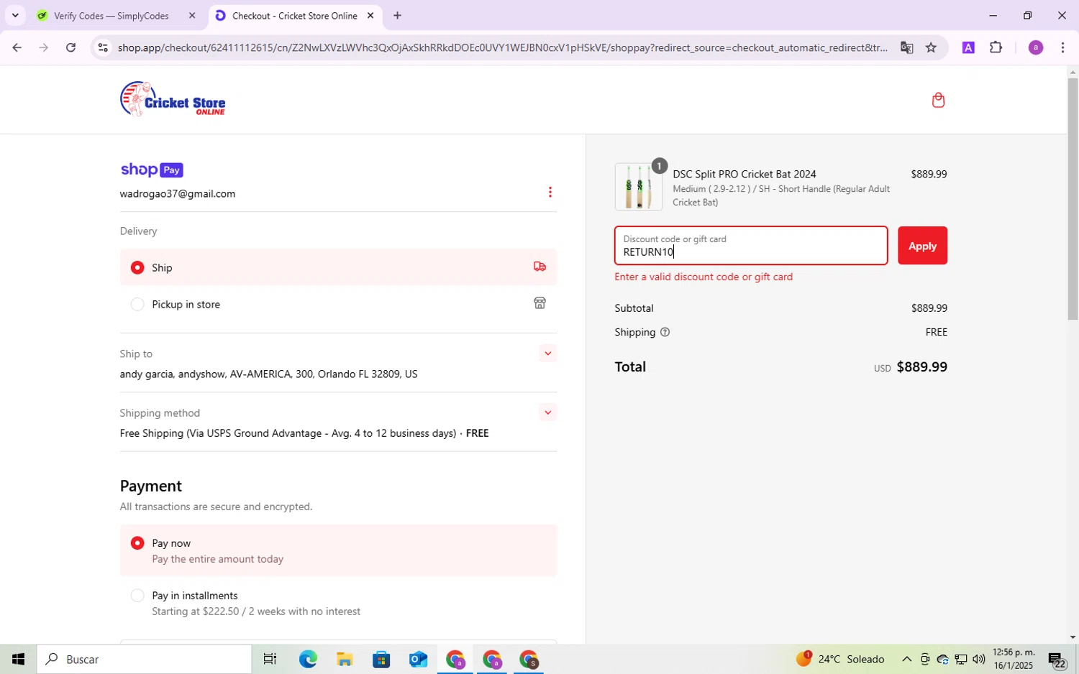Select the Checkout - Cricket Store Online tab
1079x674 pixels.
click(x=294, y=15)
